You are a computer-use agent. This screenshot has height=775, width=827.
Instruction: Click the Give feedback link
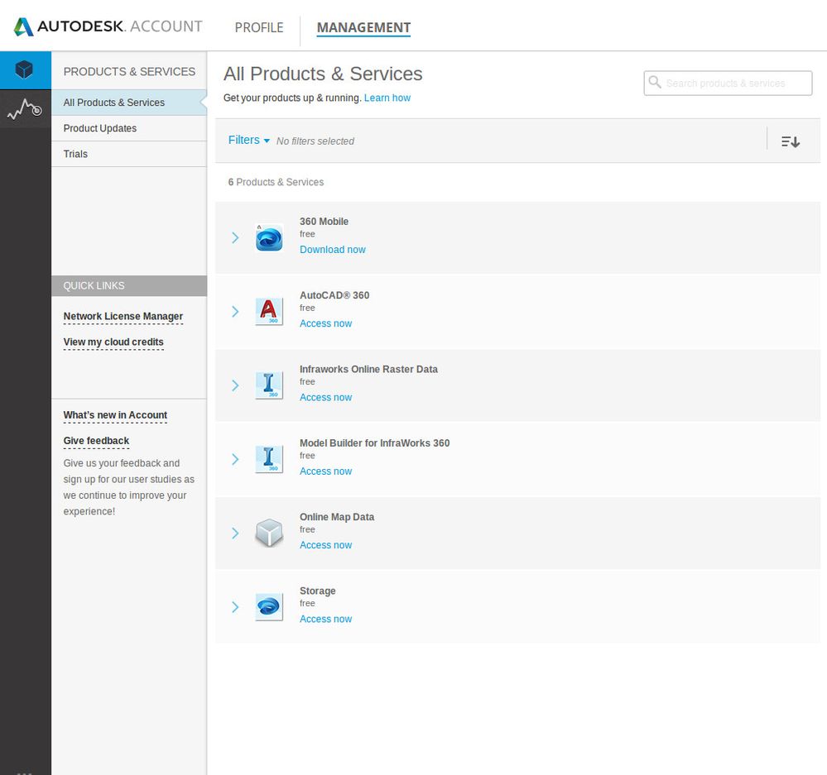96,441
